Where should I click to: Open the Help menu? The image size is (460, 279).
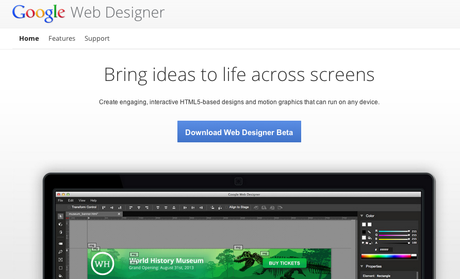pos(93,201)
